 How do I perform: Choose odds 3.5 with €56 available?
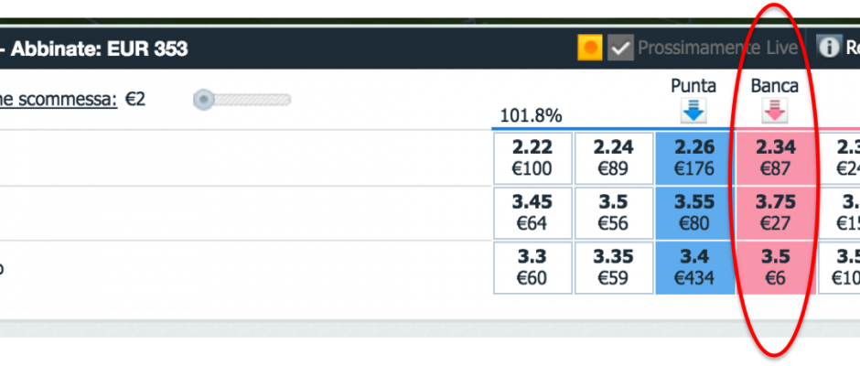pyautogui.click(x=614, y=213)
